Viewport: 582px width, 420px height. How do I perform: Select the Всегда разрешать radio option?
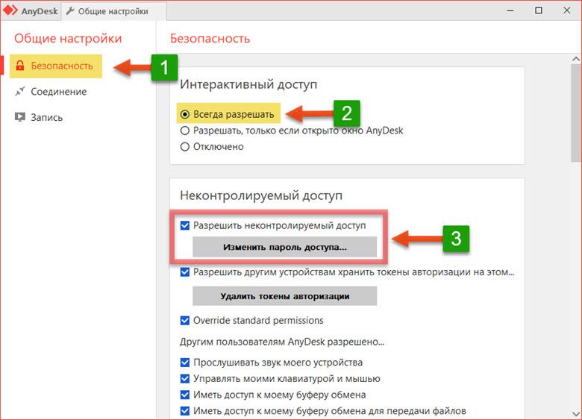point(184,114)
